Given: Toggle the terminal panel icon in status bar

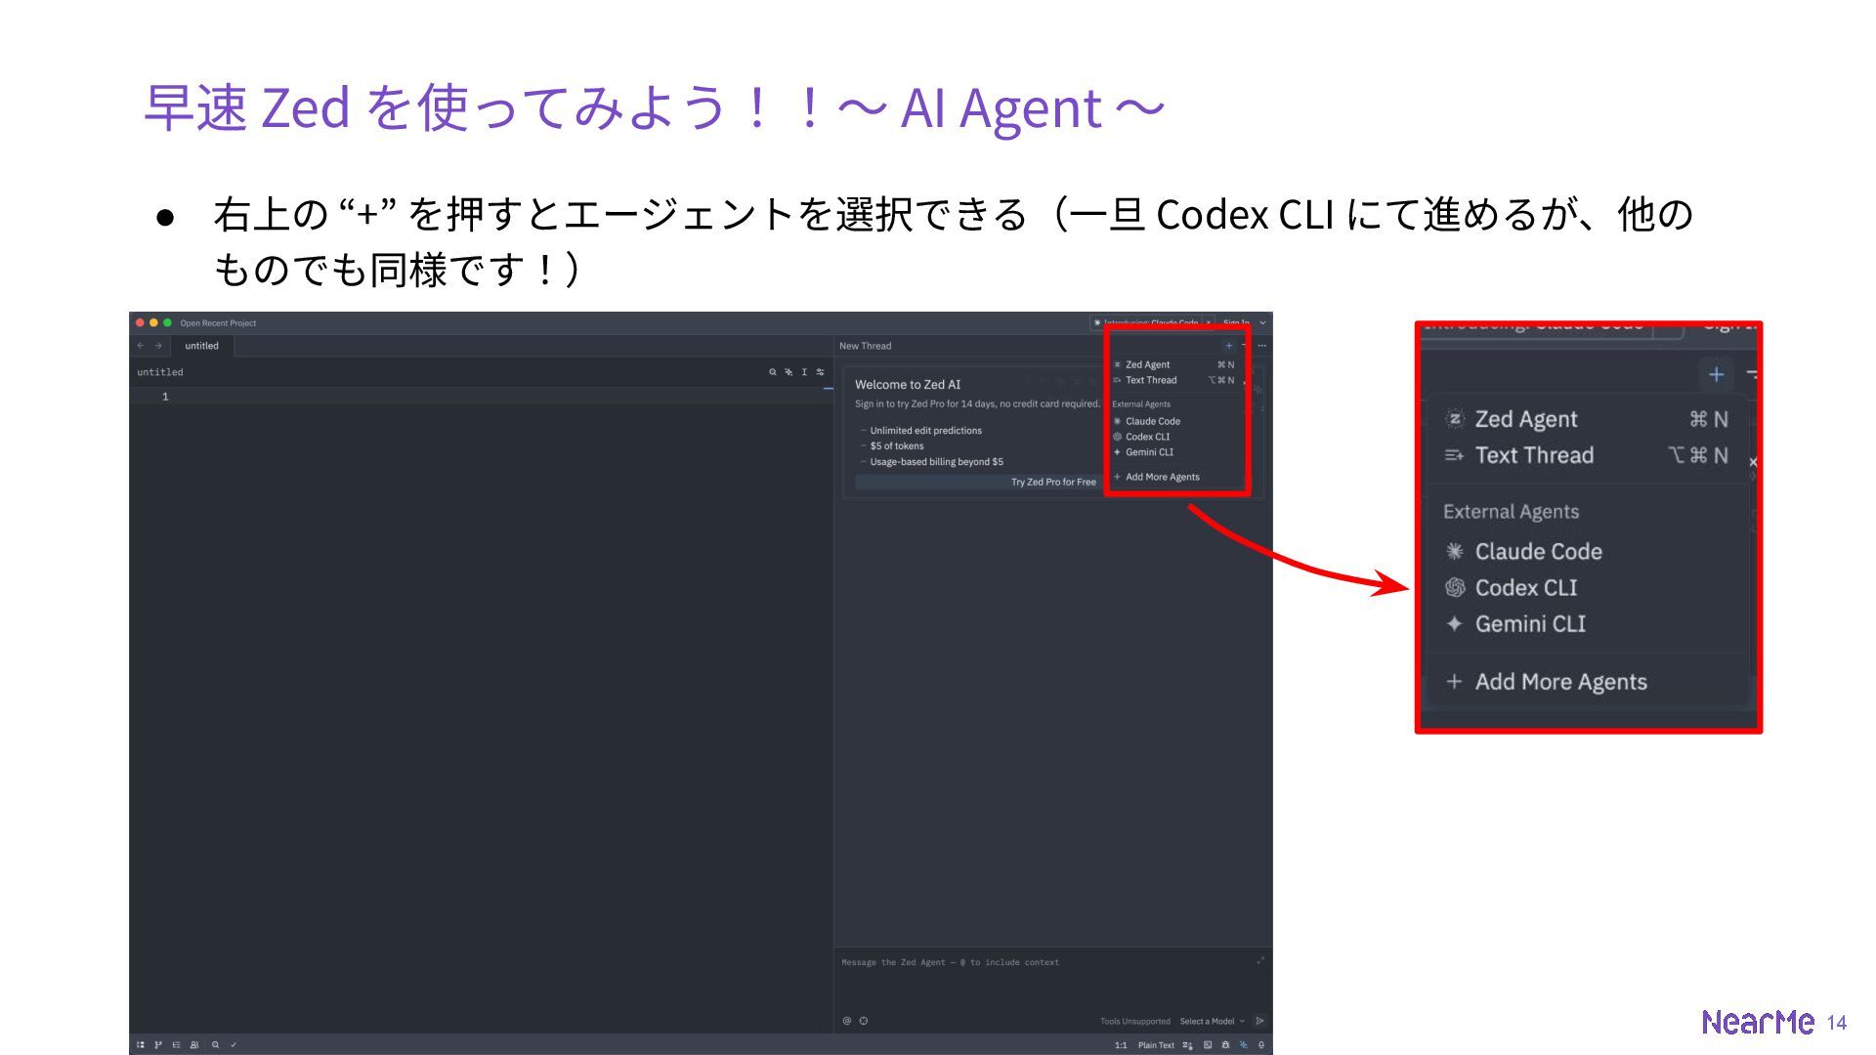Looking at the screenshot, I should coord(1208,1045).
